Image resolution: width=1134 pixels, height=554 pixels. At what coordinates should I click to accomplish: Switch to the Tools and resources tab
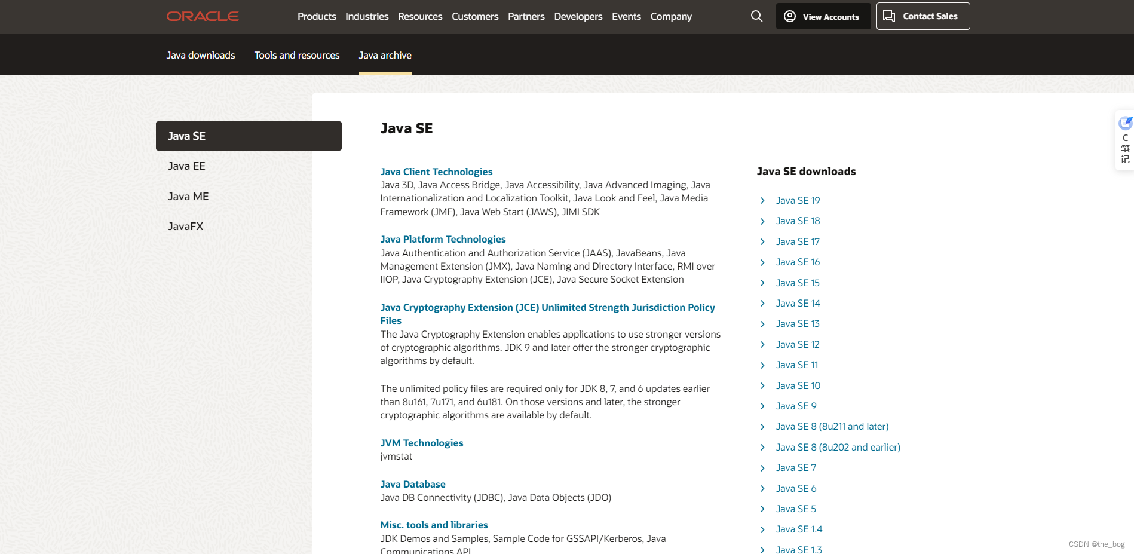[297, 55]
